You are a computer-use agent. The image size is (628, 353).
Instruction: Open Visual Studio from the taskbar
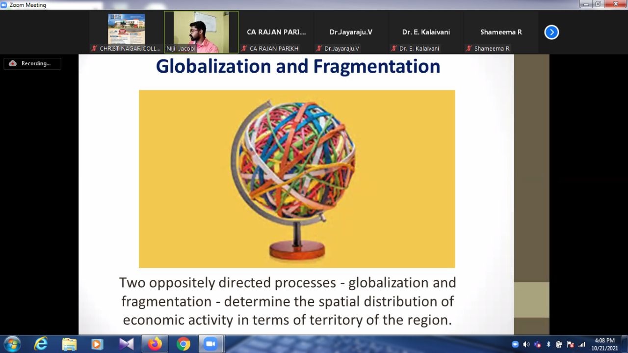click(126, 344)
